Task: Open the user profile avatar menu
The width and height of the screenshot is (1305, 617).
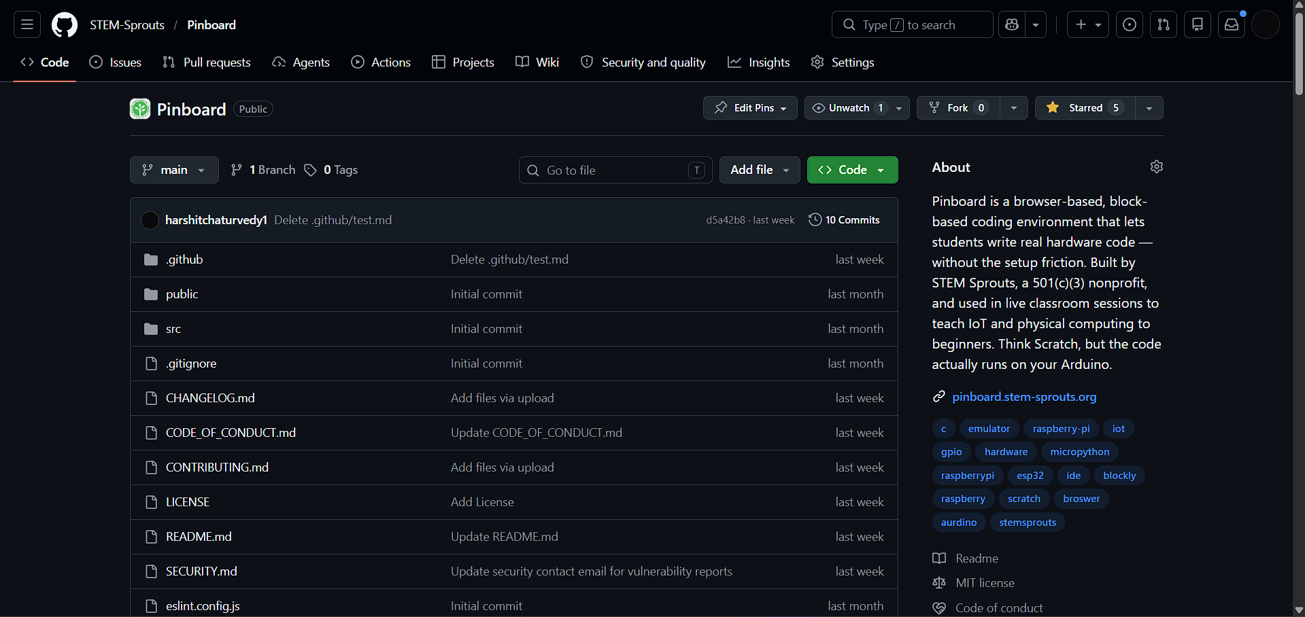Action: (x=1266, y=25)
